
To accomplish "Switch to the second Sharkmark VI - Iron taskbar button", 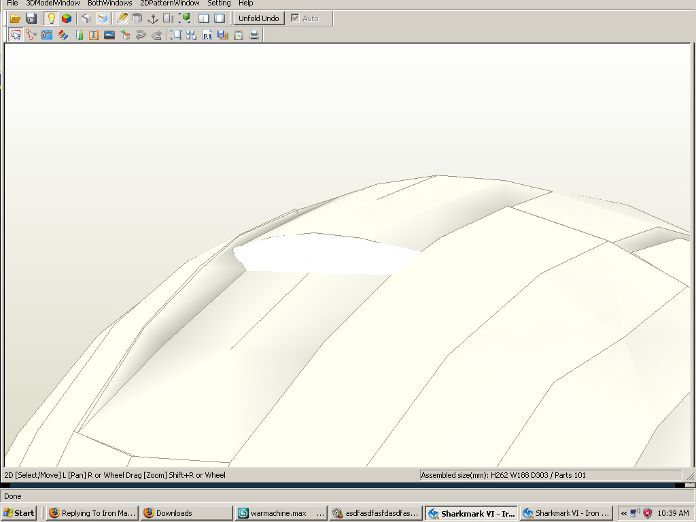I will click(x=566, y=513).
